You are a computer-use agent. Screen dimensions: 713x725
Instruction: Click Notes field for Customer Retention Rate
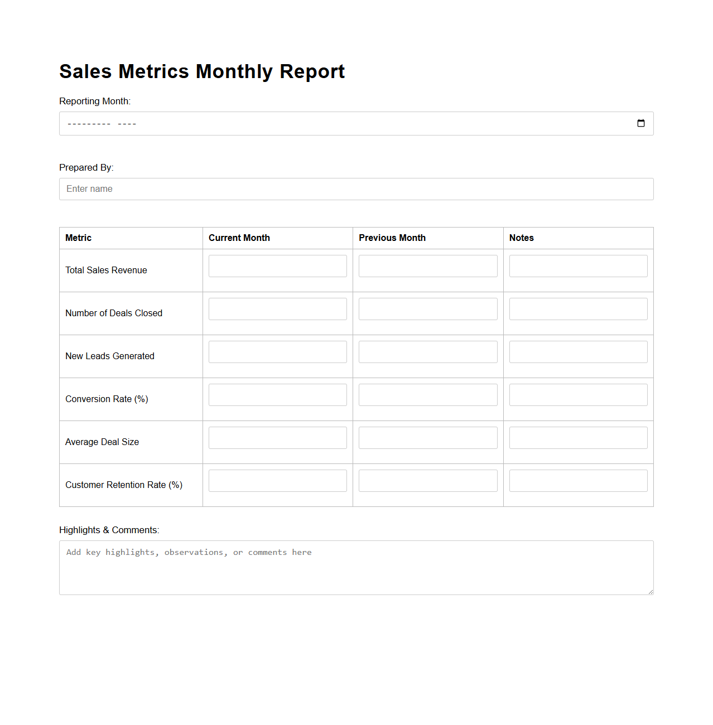point(578,481)
